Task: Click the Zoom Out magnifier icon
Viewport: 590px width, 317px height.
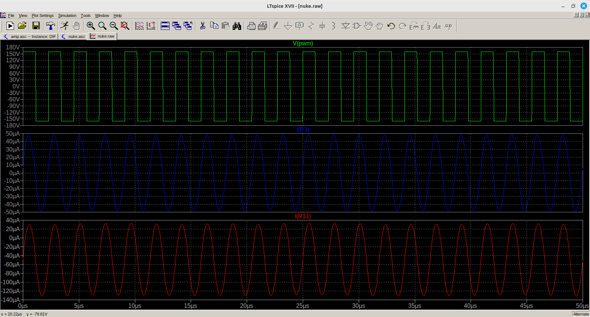Action: click(114, 26)
